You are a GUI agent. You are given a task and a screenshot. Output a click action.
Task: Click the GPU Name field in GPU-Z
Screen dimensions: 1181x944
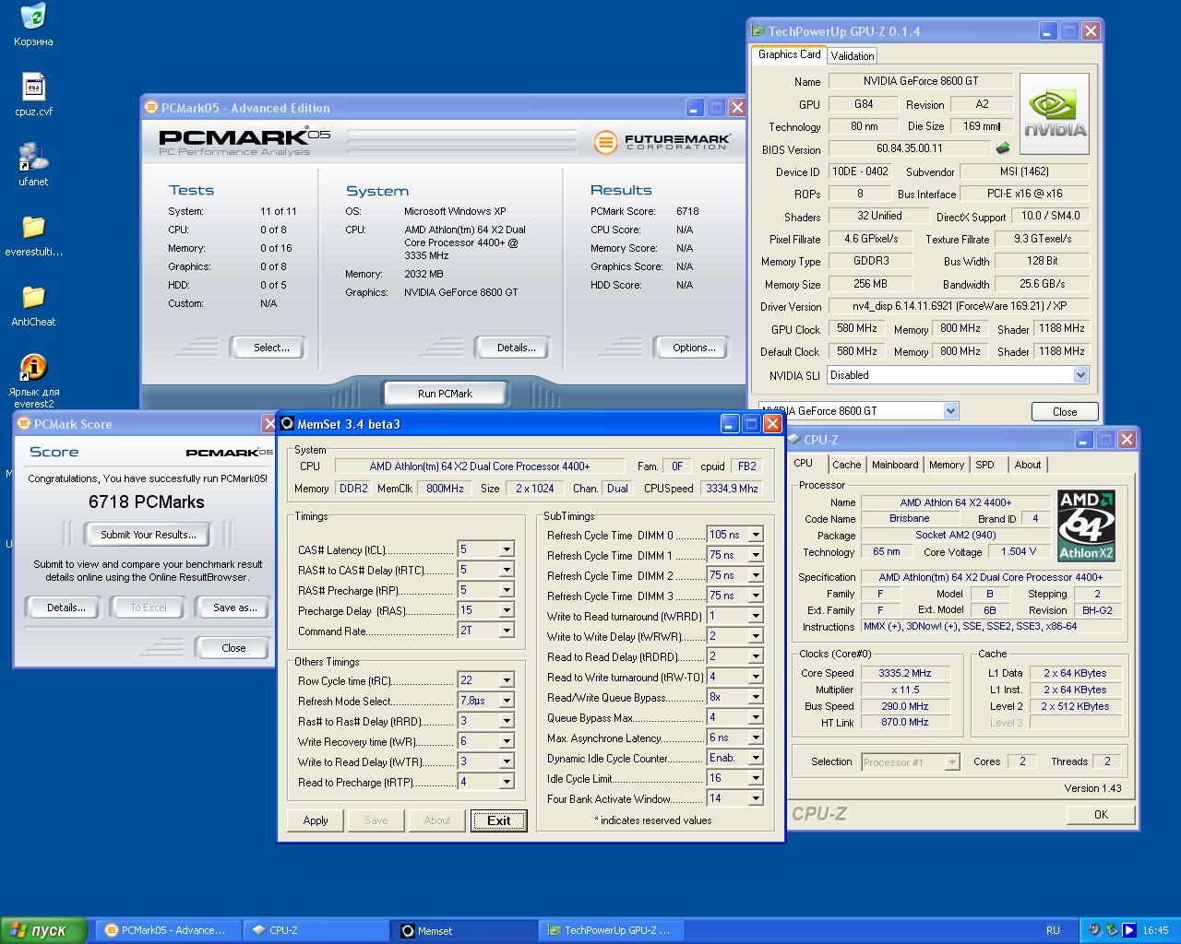[920, 81]
